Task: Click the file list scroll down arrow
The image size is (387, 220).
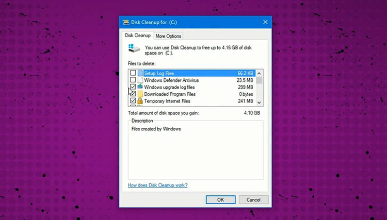Action: click(x=259, y=103)
